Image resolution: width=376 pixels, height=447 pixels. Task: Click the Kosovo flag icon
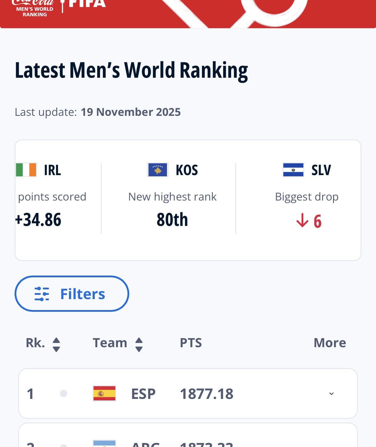pos(157,170)
